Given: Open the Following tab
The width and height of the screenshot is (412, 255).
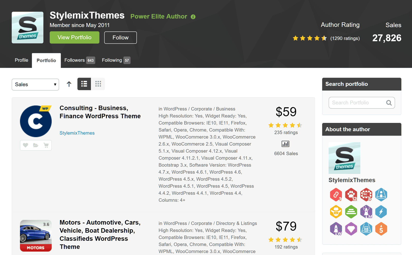Looking at the screenshot, I should 116,60.
